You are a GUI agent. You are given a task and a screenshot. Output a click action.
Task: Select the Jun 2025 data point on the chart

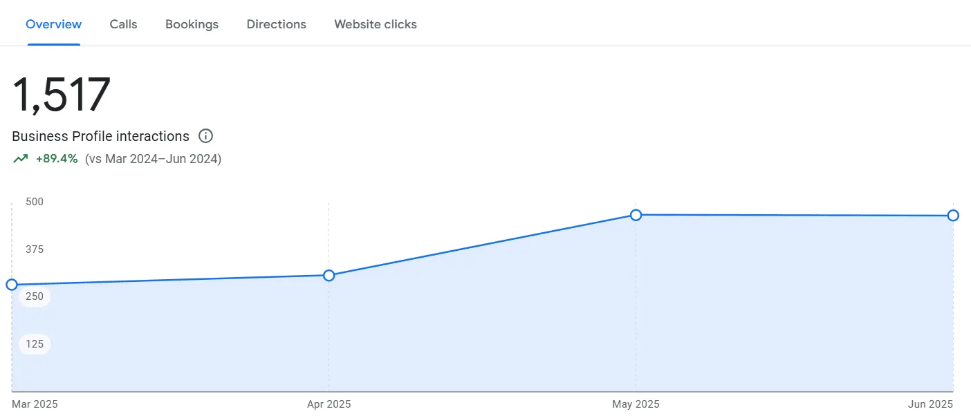[x=953, y=216]
